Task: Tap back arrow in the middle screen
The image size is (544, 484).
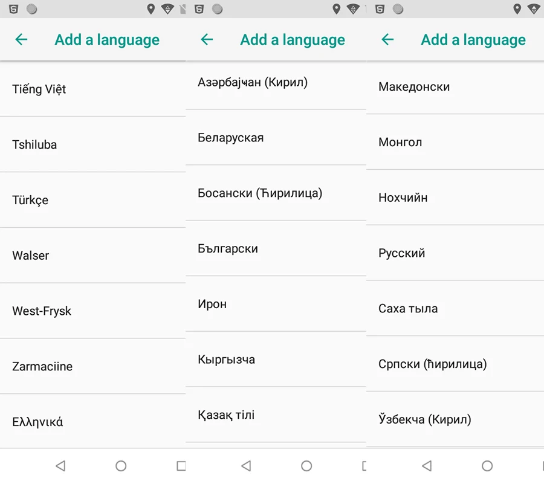Action: [x=207, y=39]
